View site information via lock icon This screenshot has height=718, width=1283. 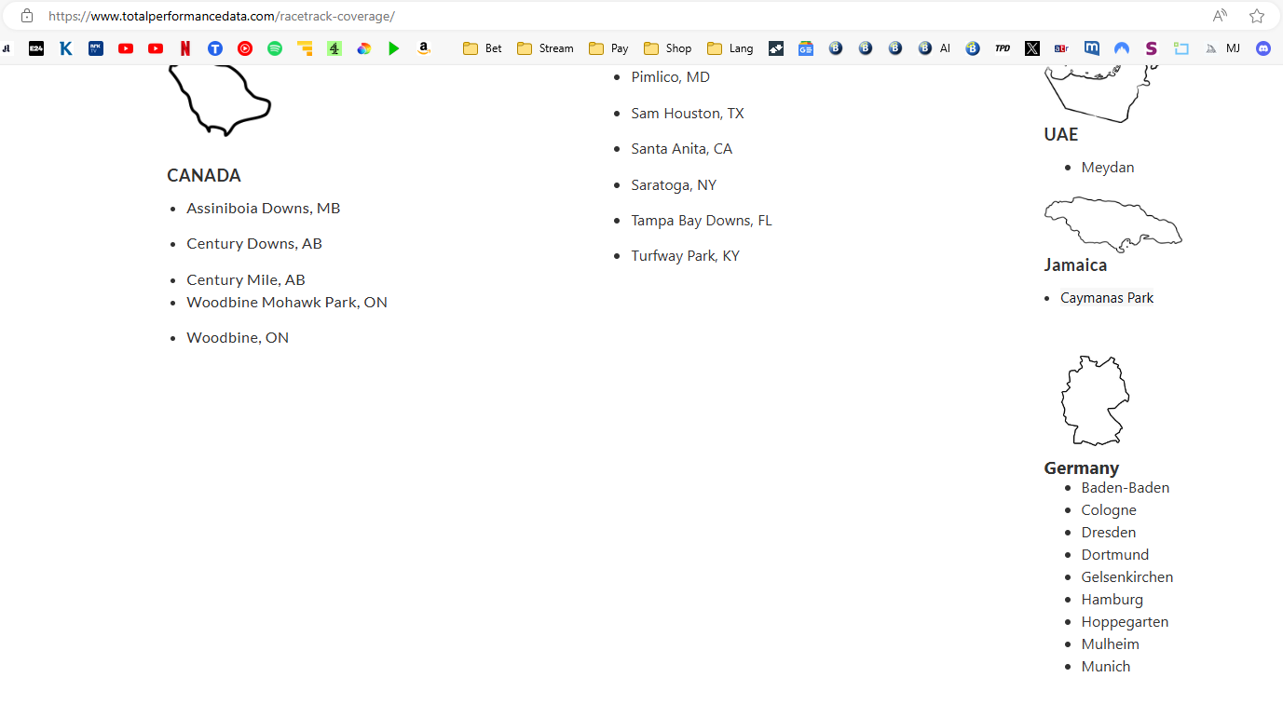(27, 16)
